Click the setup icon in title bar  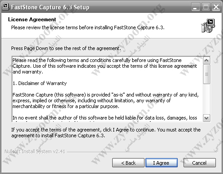6,7
